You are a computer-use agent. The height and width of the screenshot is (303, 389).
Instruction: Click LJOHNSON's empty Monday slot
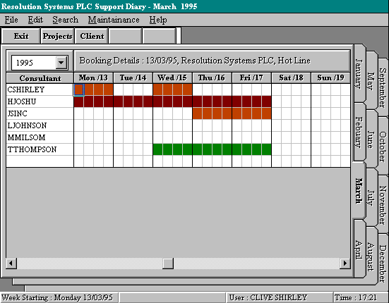tap(93, 125)
